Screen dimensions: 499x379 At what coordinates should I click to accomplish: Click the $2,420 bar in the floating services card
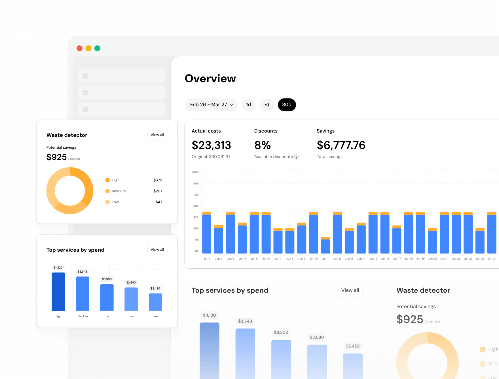(155, 302)
